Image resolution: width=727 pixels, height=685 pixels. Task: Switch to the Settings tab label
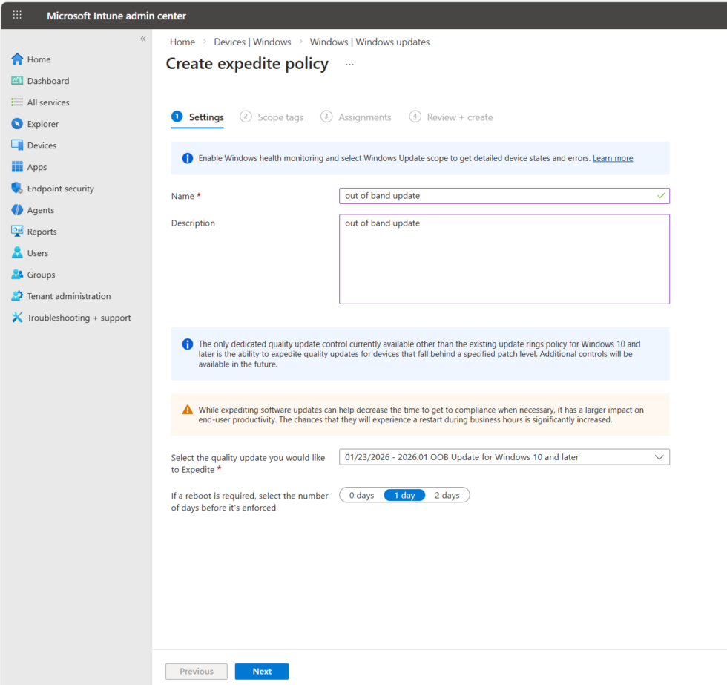pos(206,117)
